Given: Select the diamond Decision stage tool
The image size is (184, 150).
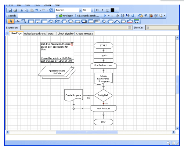Looking at the screenshot, I should tap(51, 21).
